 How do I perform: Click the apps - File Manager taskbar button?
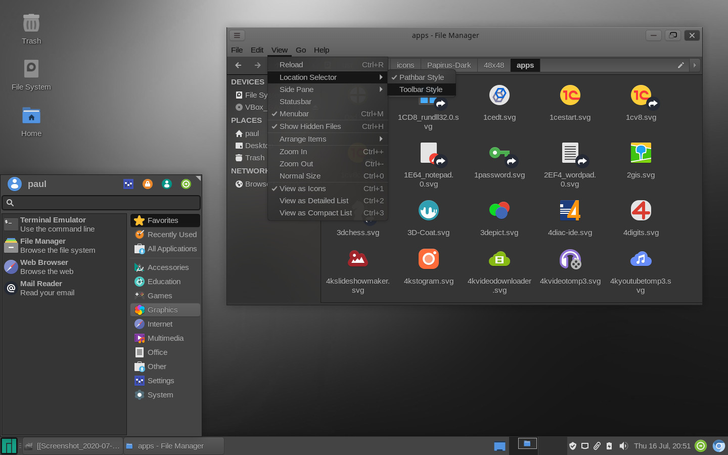pyautogui.click(x=174, y=446)
